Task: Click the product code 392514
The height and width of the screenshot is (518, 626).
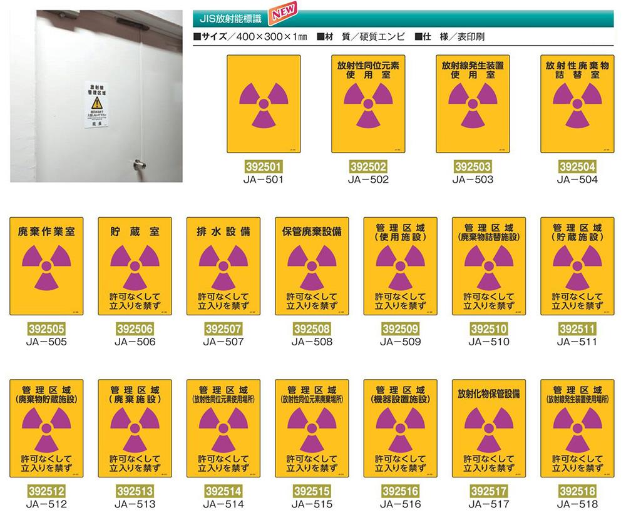Action: pos(223,491)
